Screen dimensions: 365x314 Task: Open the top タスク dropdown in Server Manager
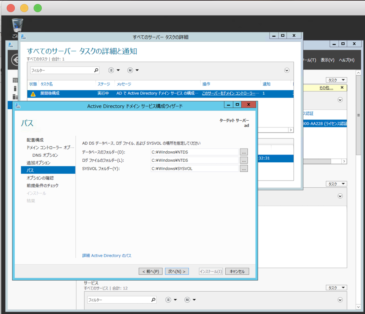336,80
